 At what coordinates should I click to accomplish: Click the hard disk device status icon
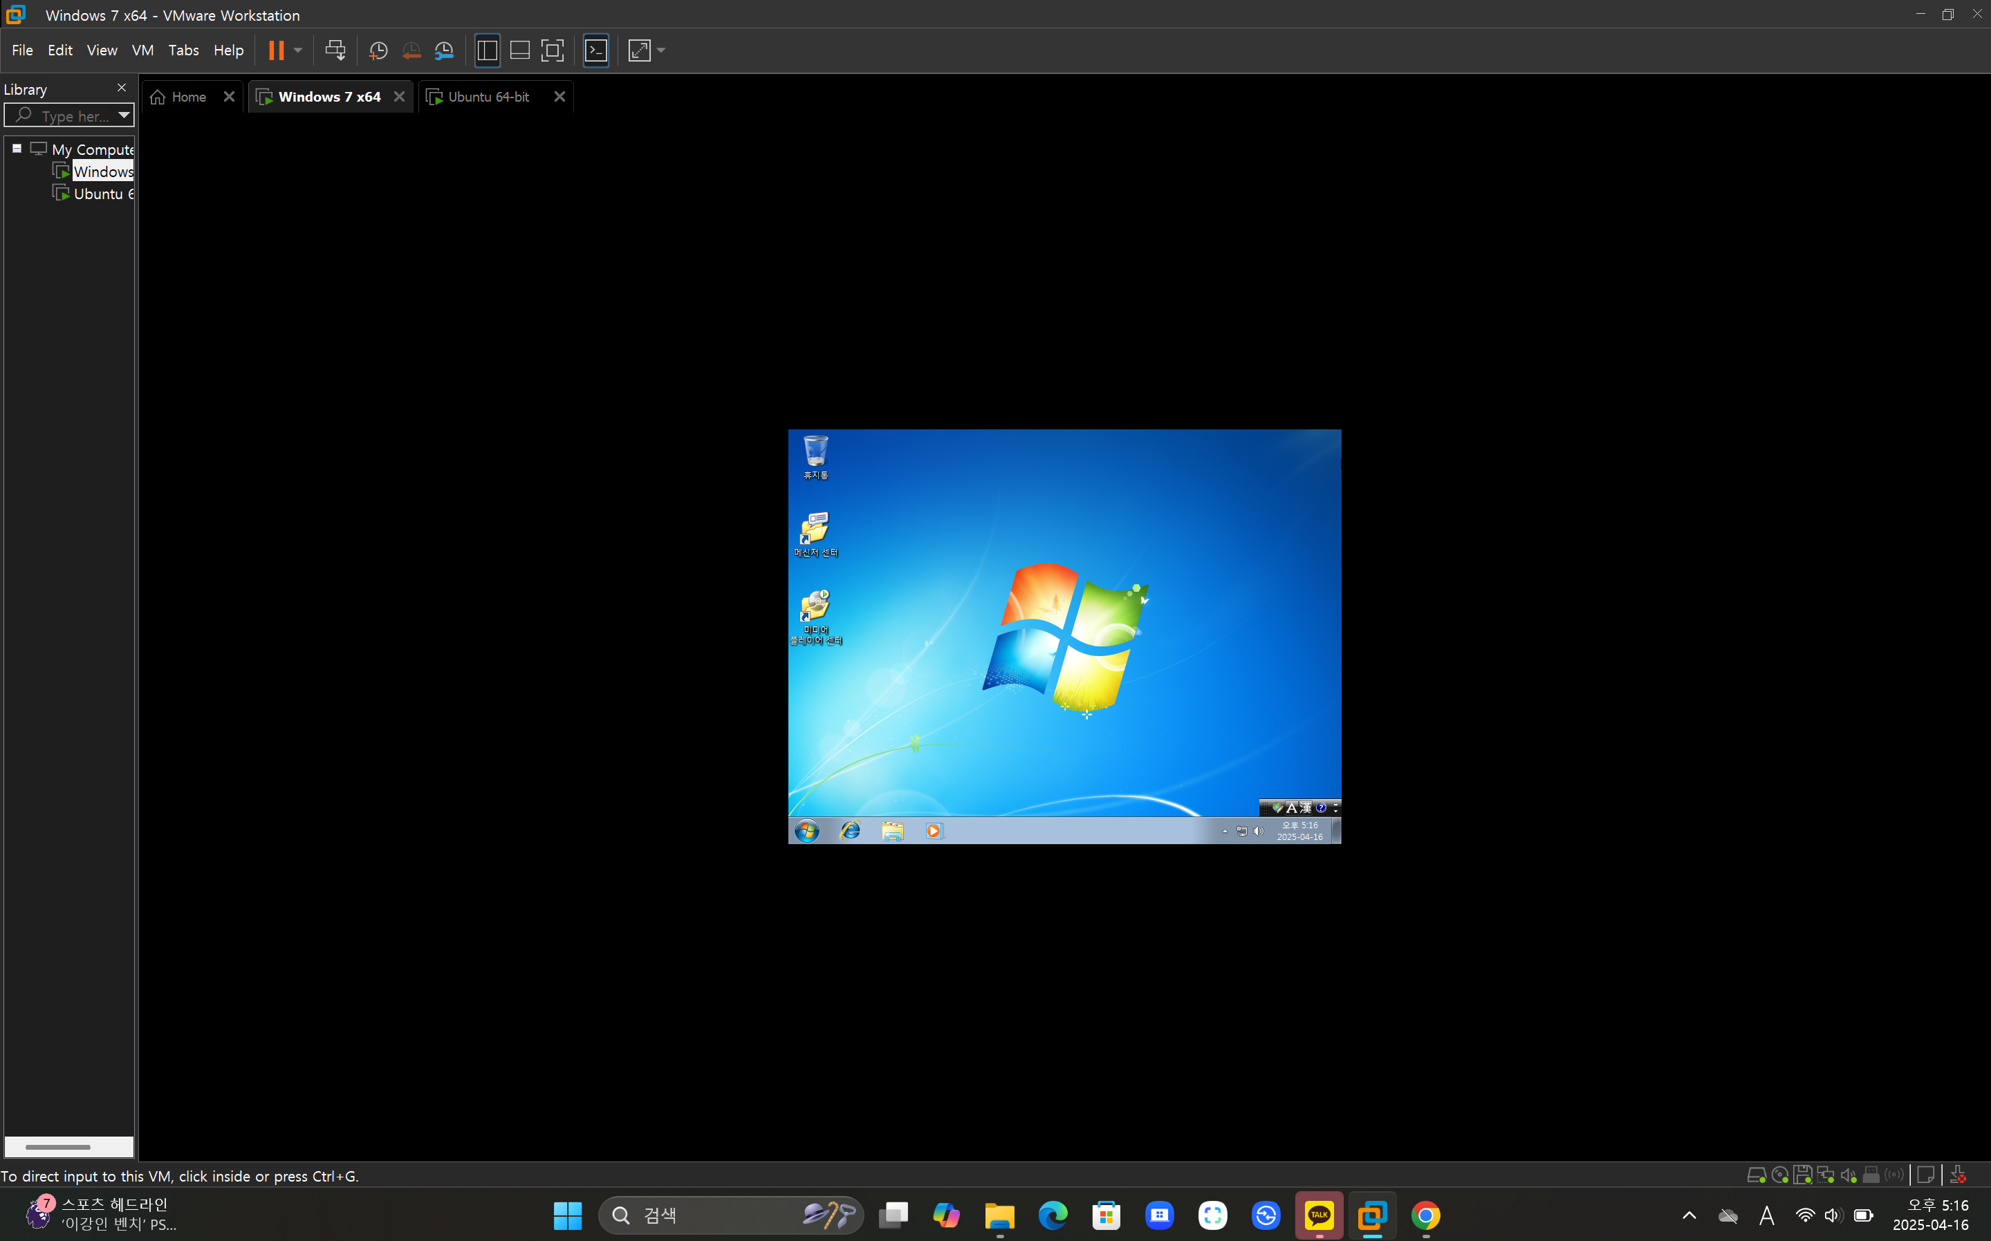coord(1756,1175)
